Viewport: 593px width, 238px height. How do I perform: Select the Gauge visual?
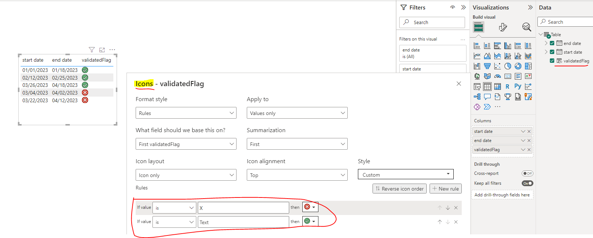tap(497, 76)
